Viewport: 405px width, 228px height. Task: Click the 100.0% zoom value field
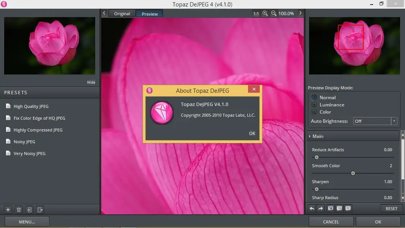tap(286, 13)
